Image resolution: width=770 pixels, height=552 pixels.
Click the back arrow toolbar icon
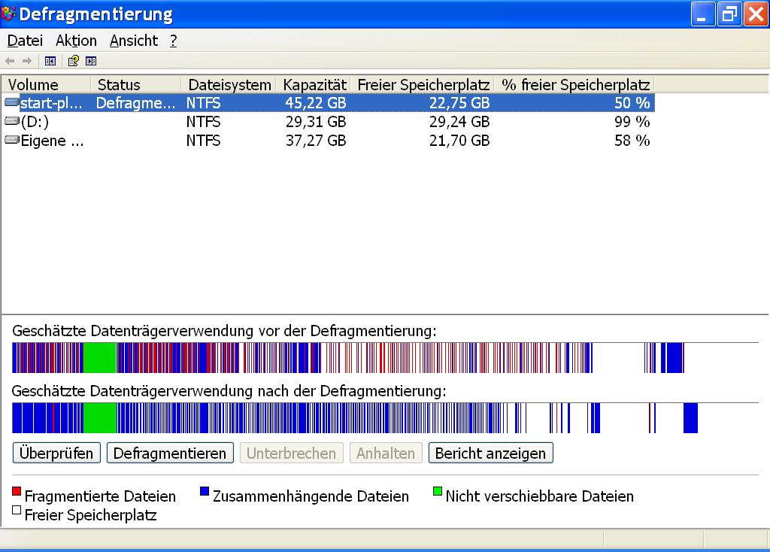tap(10, 61)
